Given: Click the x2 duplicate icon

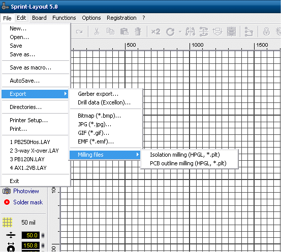Looking at the screenshot, I should [x=155, y=32].
